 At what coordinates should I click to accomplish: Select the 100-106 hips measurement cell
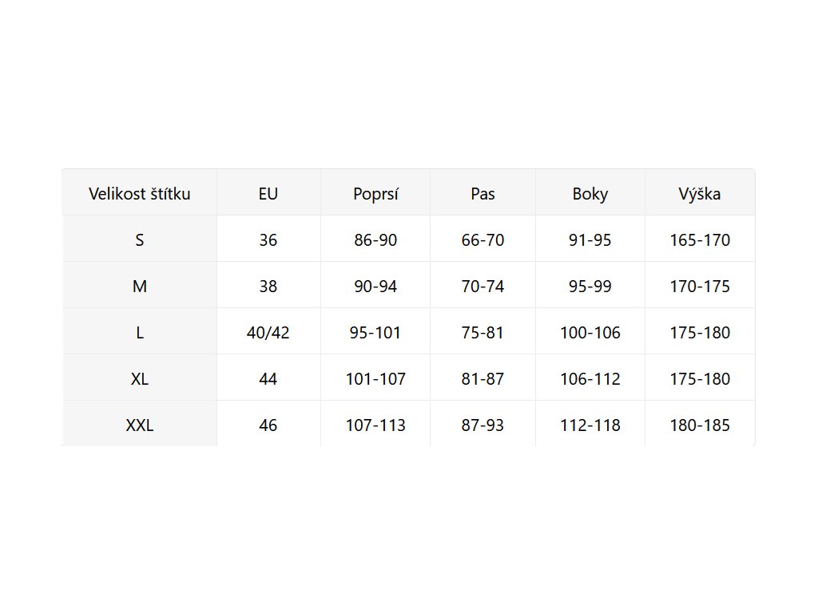[590, 332]
